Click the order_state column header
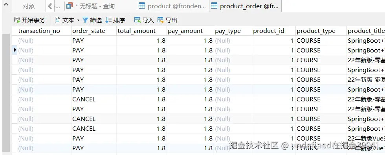This screenshot has width=385, height=155. (x=94, y=31)
